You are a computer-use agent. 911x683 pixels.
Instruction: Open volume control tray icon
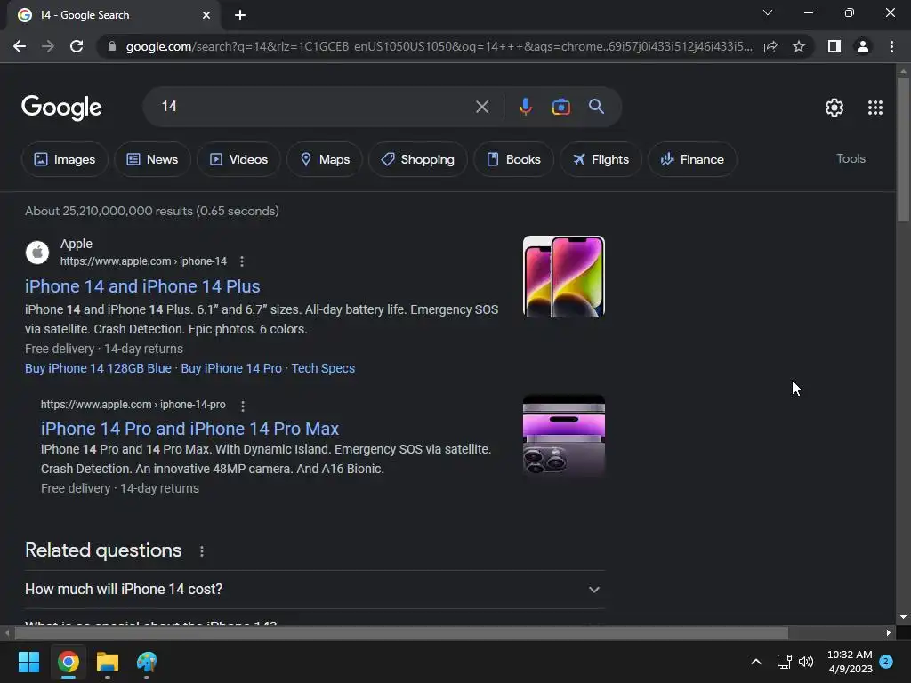806,662
